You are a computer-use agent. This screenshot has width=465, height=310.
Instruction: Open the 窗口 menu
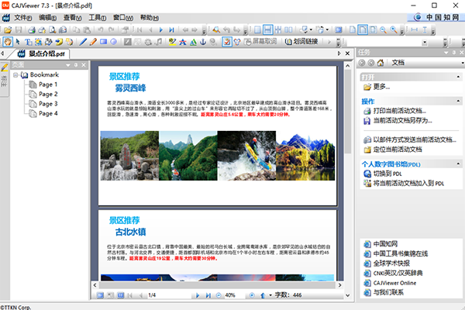(x=123, y=18)
